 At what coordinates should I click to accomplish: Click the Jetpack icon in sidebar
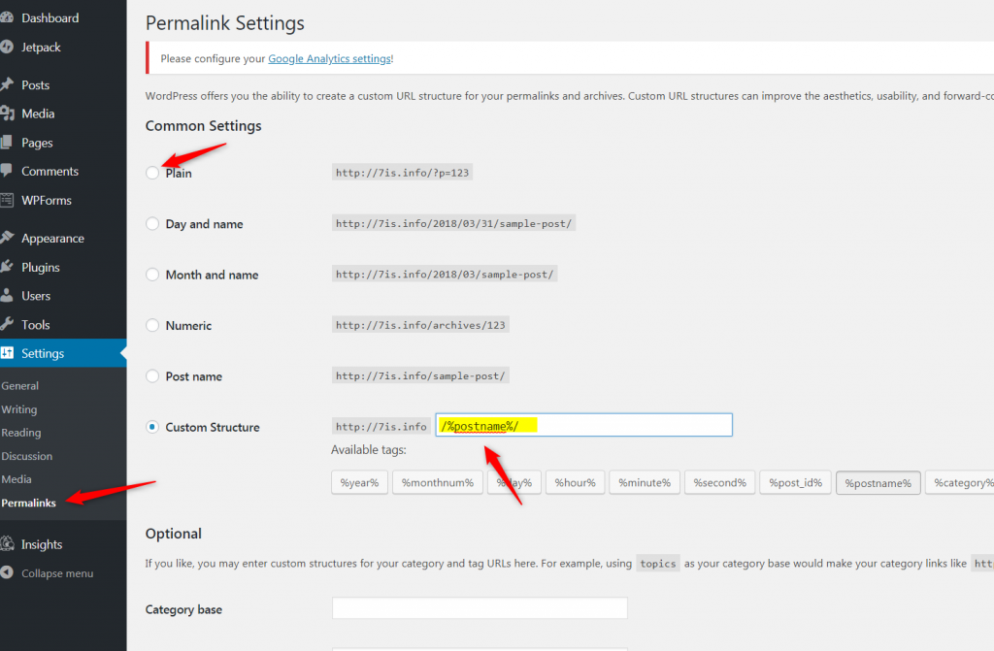7,47
